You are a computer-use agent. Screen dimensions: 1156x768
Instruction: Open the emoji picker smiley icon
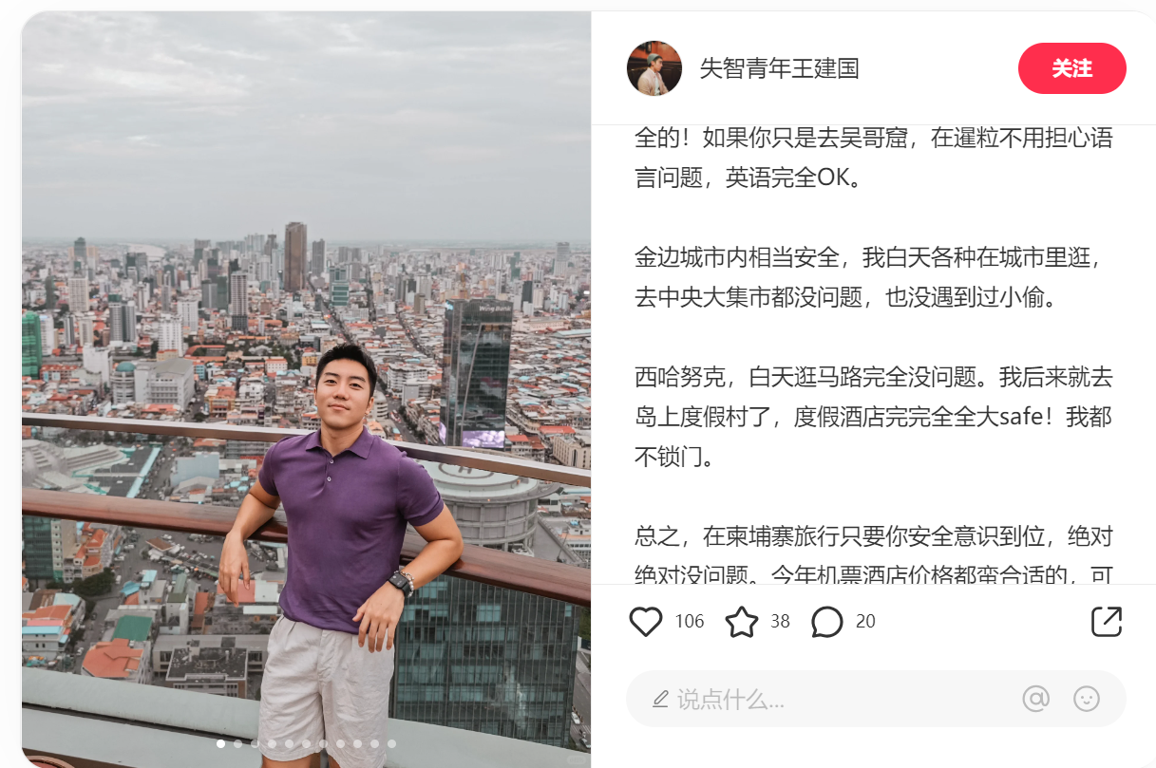pyautogui.click(x=1087, y=700)
